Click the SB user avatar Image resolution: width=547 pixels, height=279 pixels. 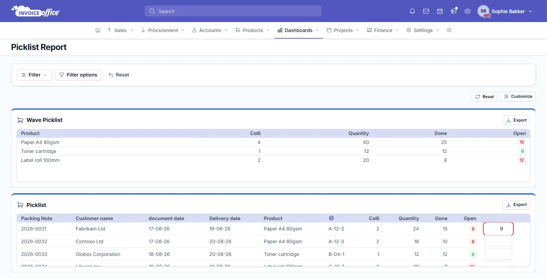(483, 11)
